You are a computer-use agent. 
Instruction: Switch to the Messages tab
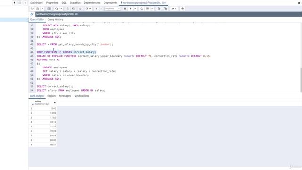tap(65, 96)
